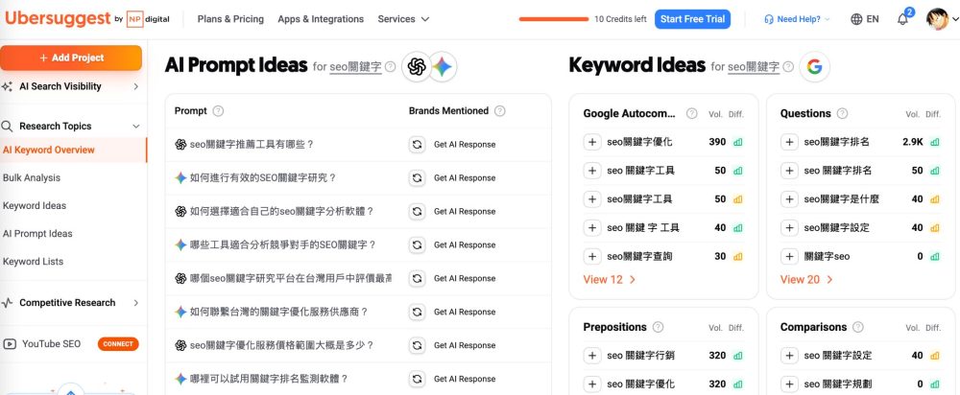The image size is (960, 395).
Task: Click help icon beside Comparisons title
Action: point(858,327)
